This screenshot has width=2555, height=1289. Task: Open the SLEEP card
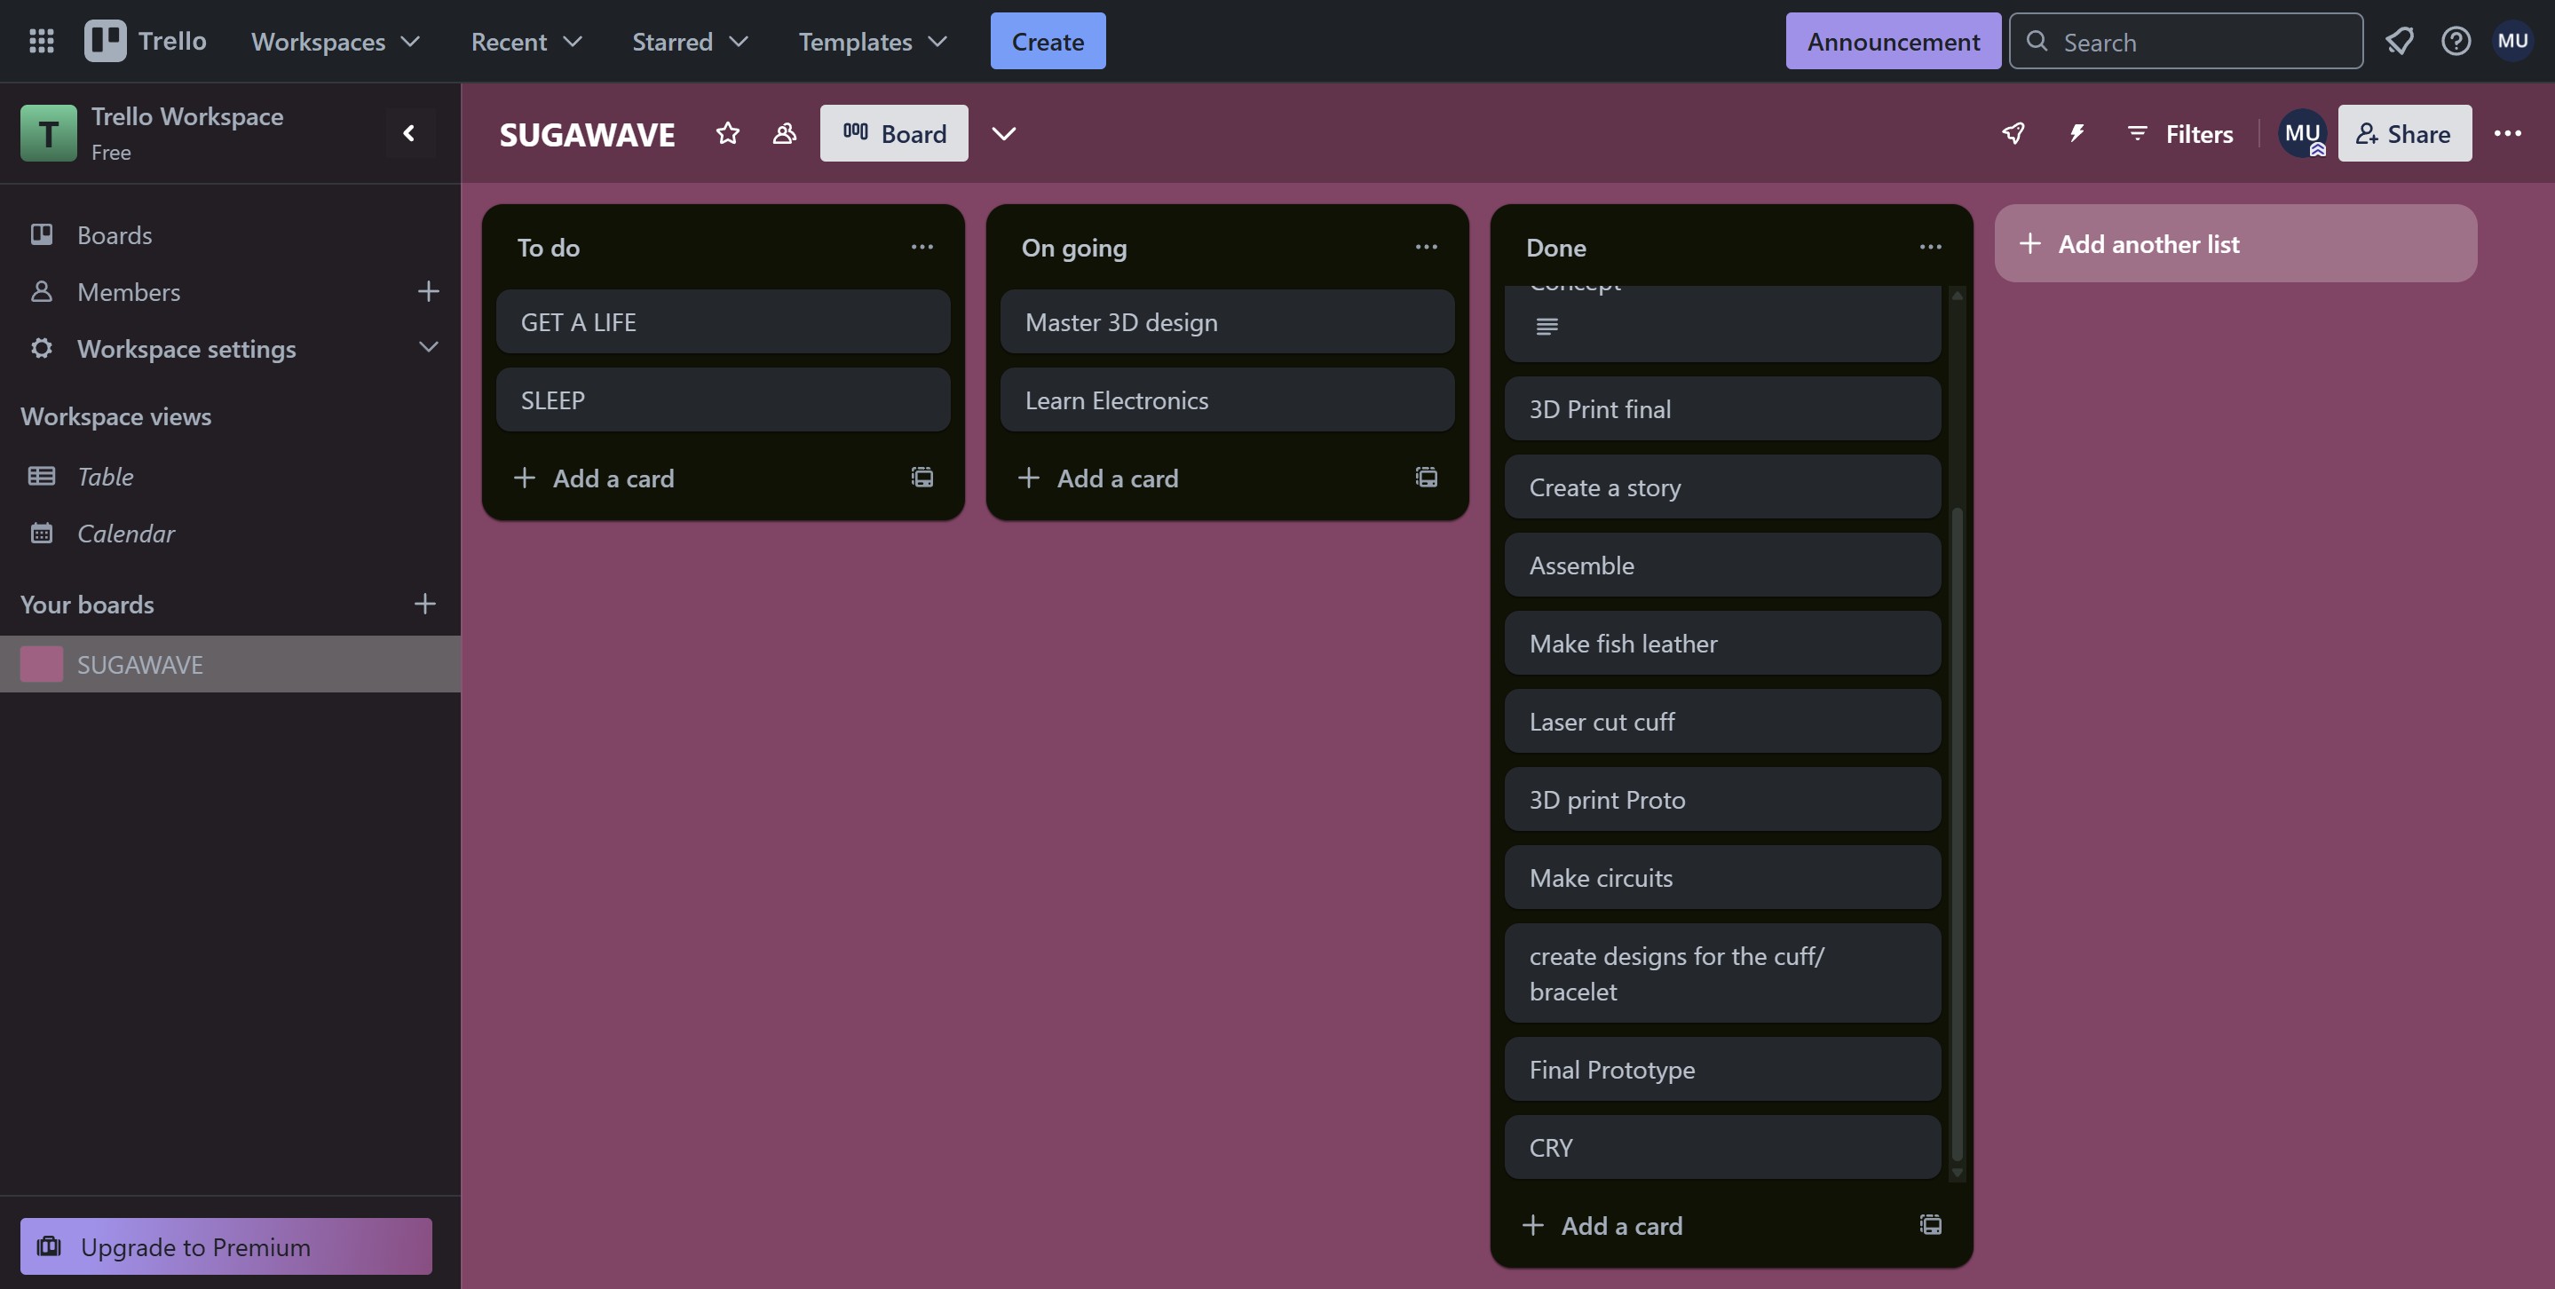[x=723, y=399]
